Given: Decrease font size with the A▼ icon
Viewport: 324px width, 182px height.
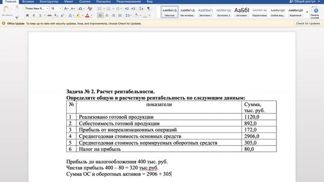Looking at the screenshot, I should (x=73, y=9).
